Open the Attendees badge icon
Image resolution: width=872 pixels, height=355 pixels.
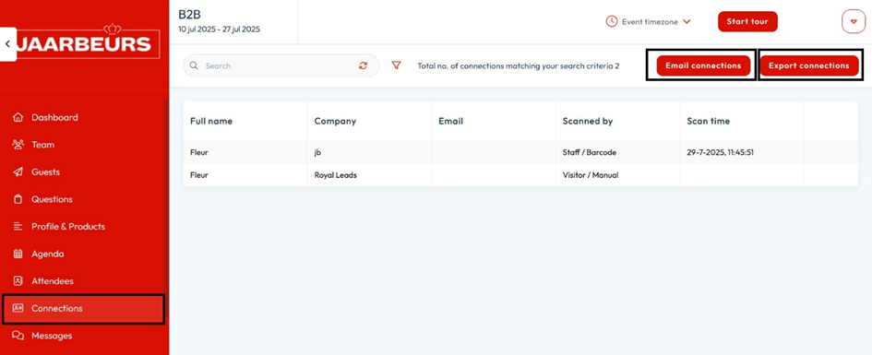point(18,281)
